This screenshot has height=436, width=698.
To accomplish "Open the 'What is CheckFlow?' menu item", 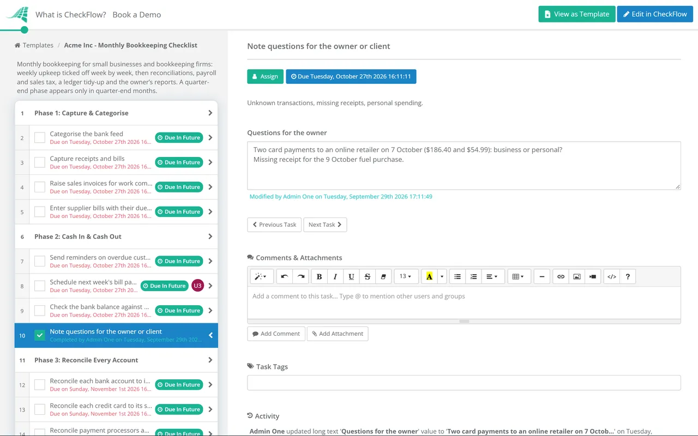I will [x=71, y=15].
